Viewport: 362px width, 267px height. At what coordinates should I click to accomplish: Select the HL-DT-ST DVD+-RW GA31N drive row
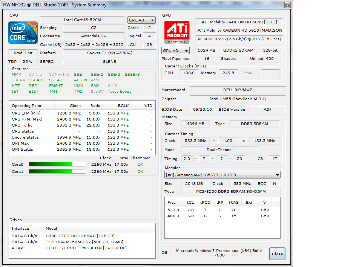[x=82, y=248]
